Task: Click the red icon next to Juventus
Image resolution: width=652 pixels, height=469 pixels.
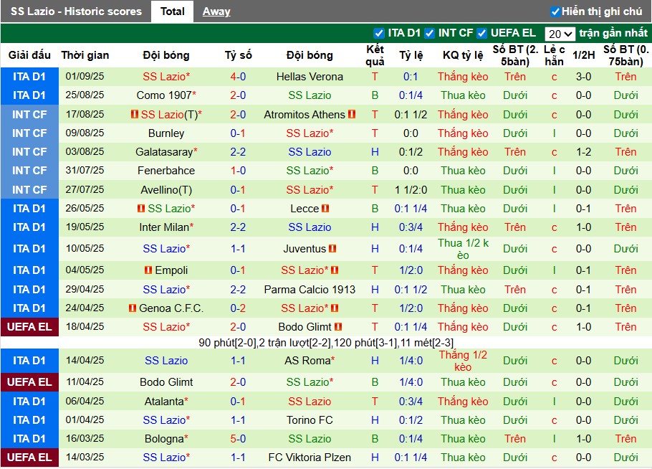Action: [332, 249]
